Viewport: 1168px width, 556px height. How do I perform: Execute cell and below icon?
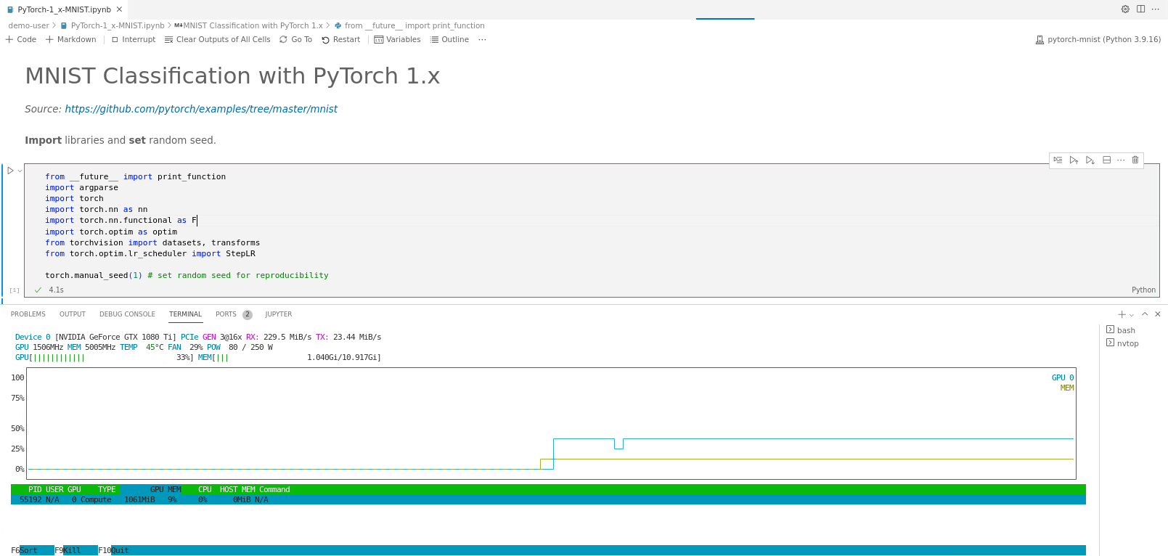[x=1090, y=160]
